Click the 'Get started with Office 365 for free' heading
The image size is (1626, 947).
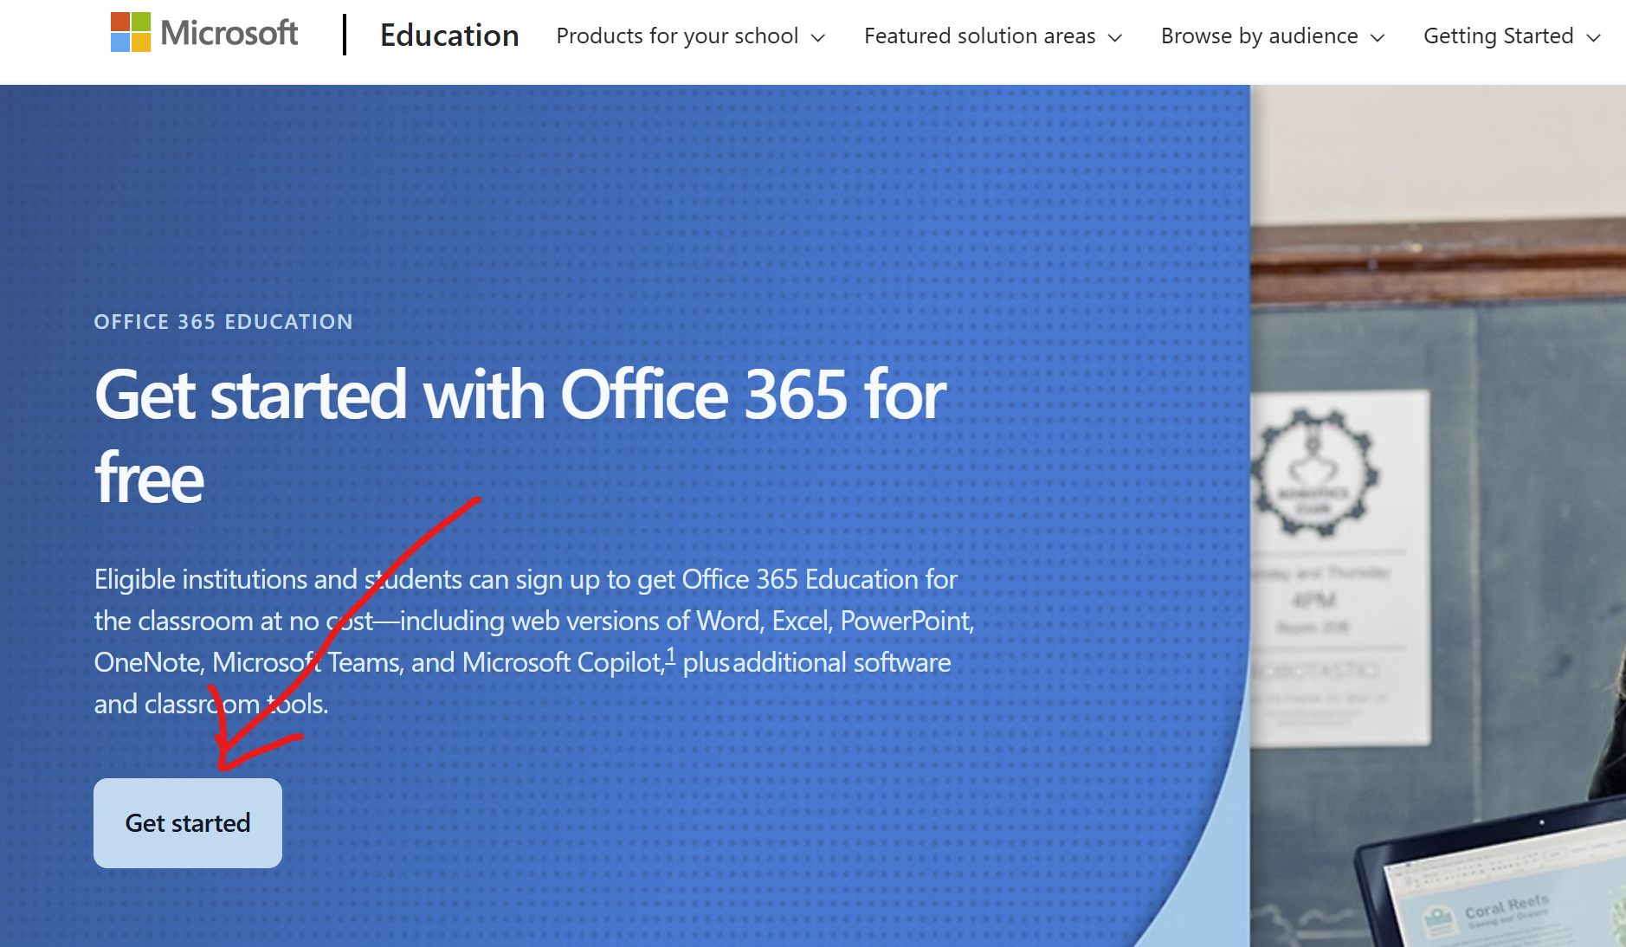[x=520, y=436]
